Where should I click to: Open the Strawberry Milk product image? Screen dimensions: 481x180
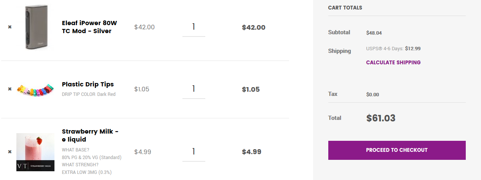pos(35,152)
